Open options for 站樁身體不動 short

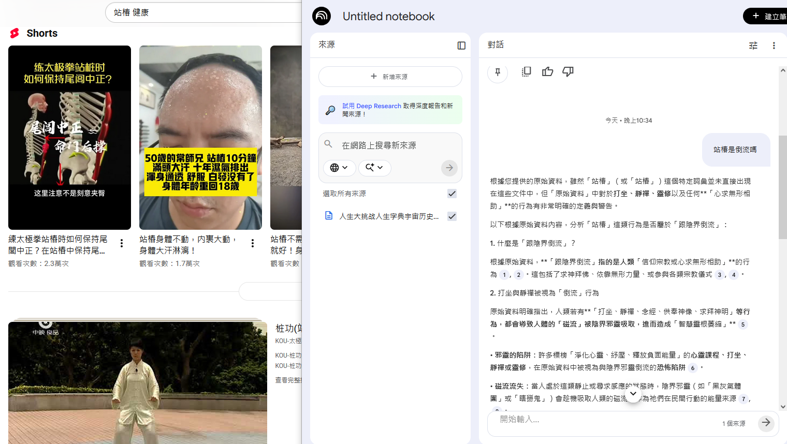[253, 243]
